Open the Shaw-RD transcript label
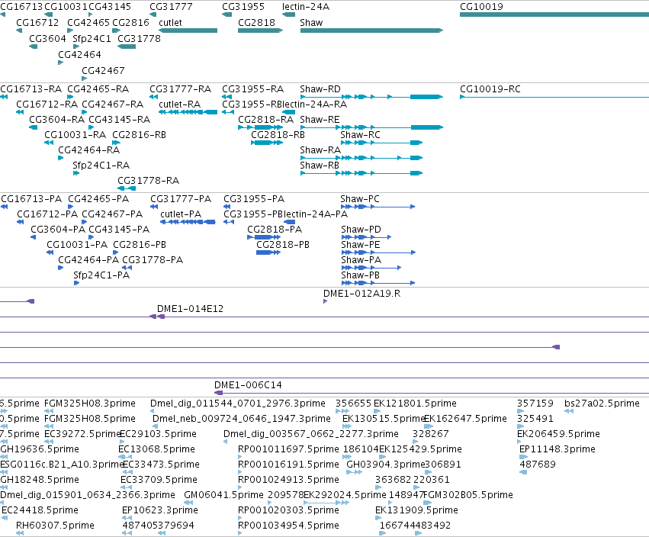649x537 pixels. tap(320, 89)
